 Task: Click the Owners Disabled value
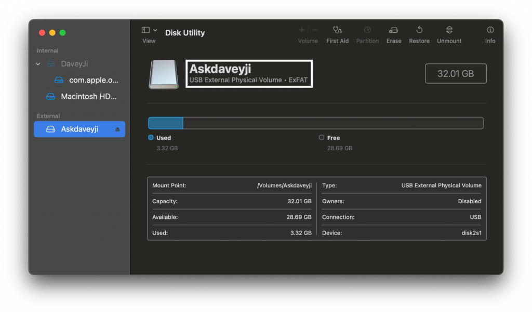469,201
